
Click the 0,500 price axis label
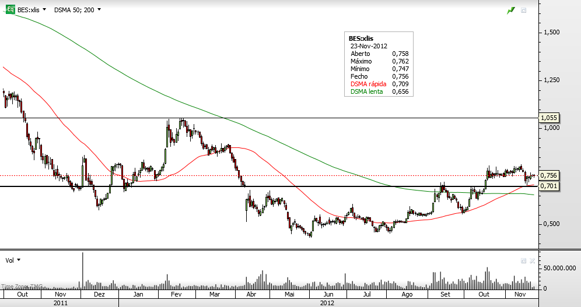pos(551,224)
